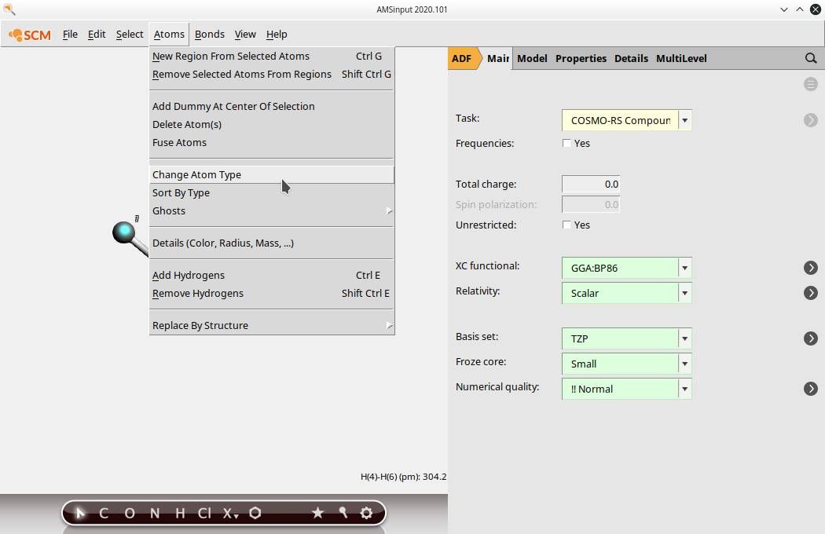Image resolution: width=825 pixels, height=534 pixels.
Task: Pick the Oxygen (O) atom tool
Action: pos(130,513)
